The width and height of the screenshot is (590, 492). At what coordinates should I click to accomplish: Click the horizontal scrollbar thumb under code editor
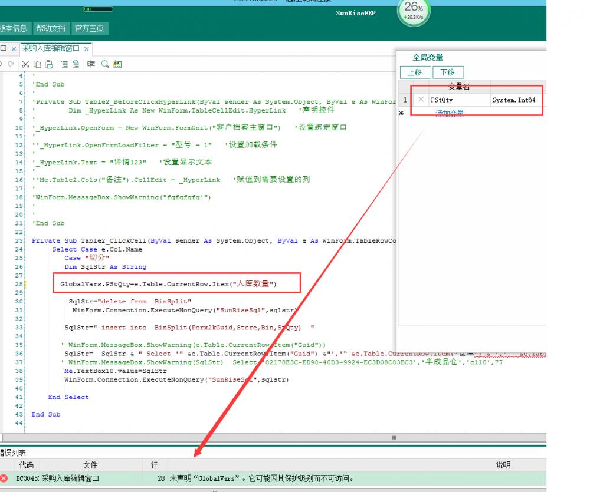point(394,438)
